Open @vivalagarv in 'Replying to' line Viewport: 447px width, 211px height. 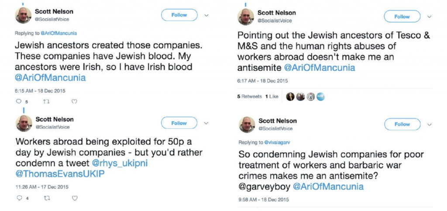coord(279,143)
